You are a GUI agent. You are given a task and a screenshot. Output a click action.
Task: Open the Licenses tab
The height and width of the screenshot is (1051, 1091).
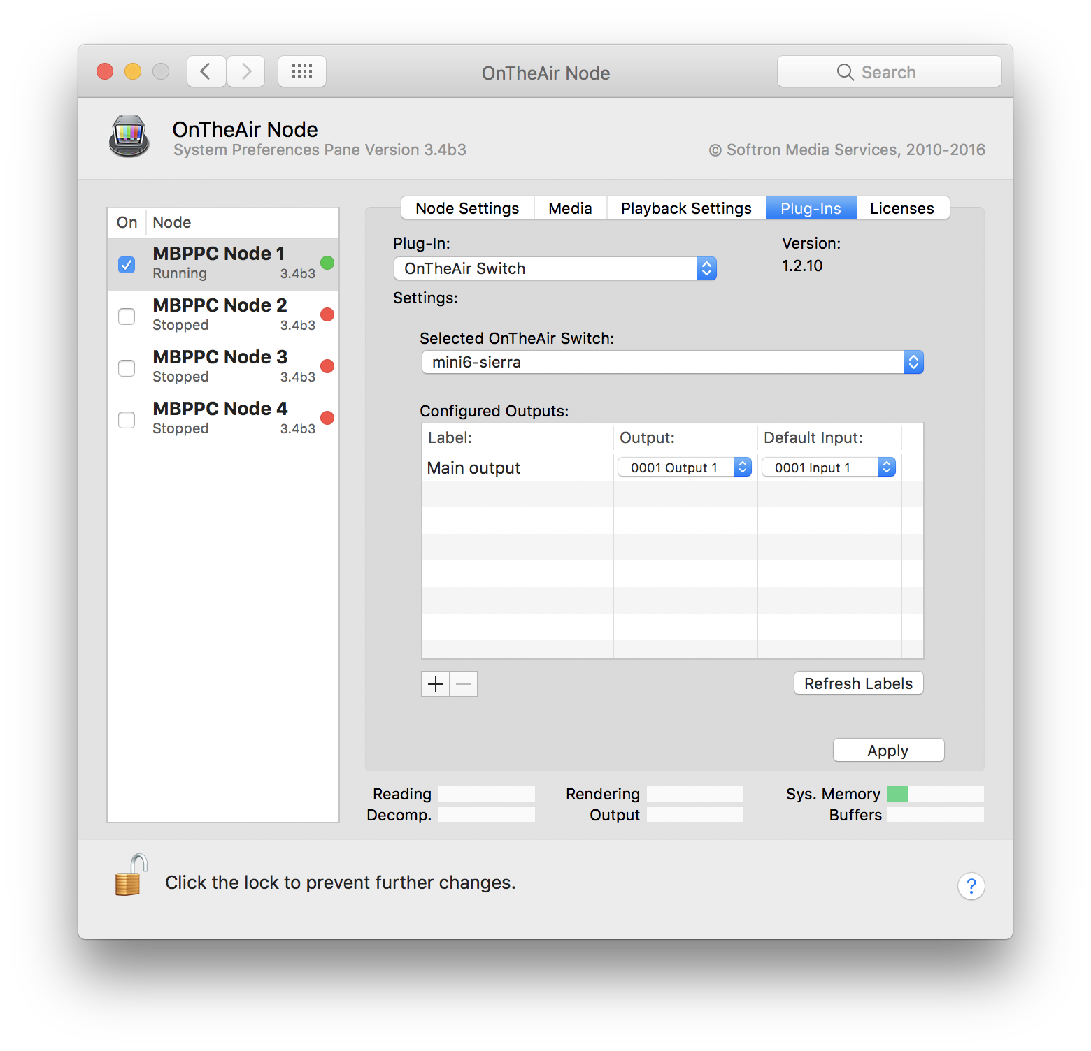click(902, 208)
